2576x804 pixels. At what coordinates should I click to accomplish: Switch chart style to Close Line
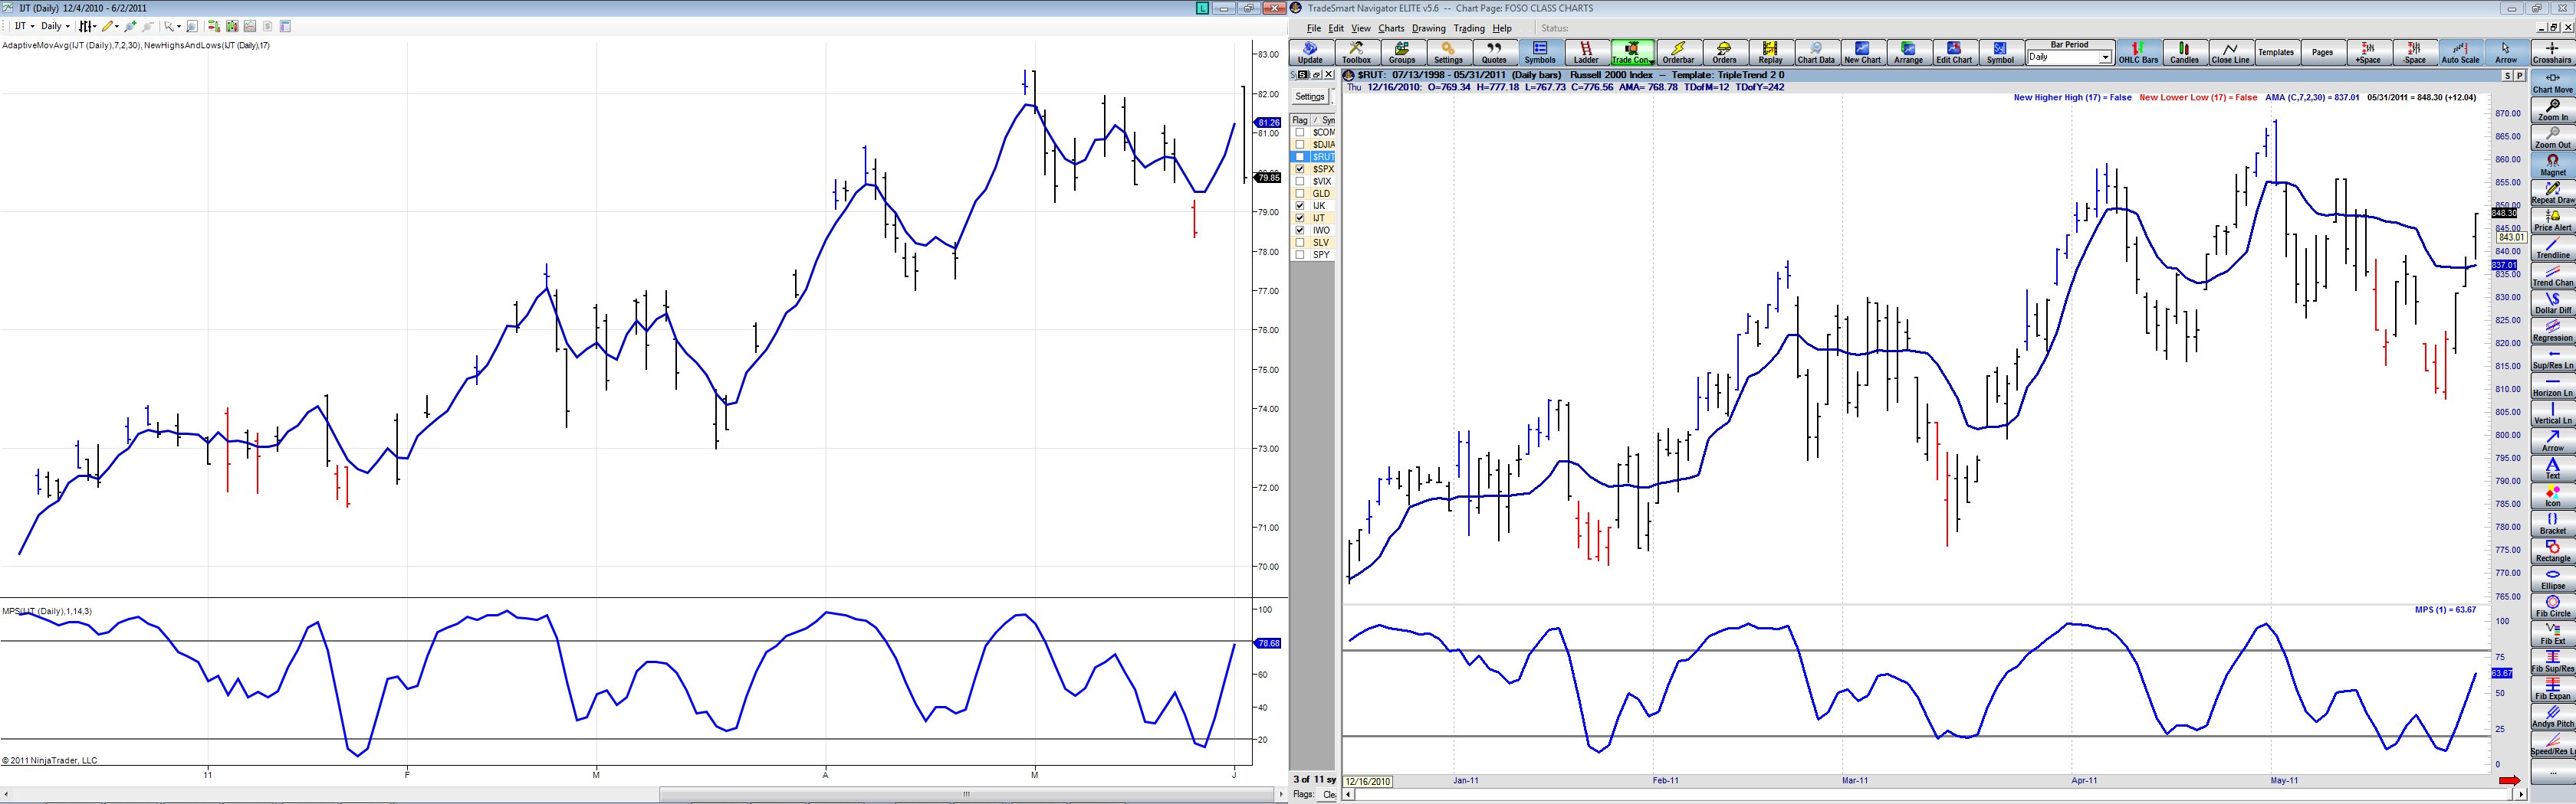coord(2230,52)
